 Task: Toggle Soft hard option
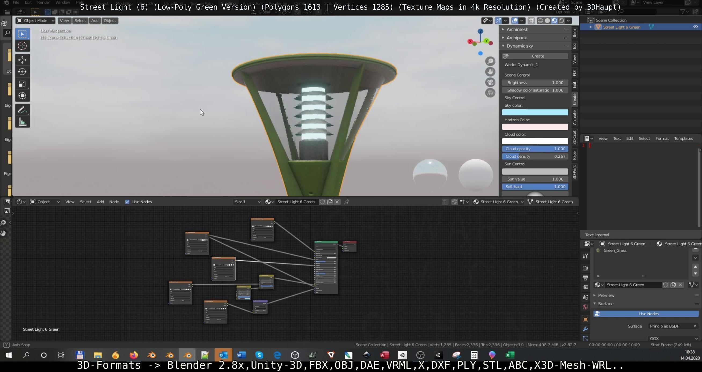pos(535,187)
